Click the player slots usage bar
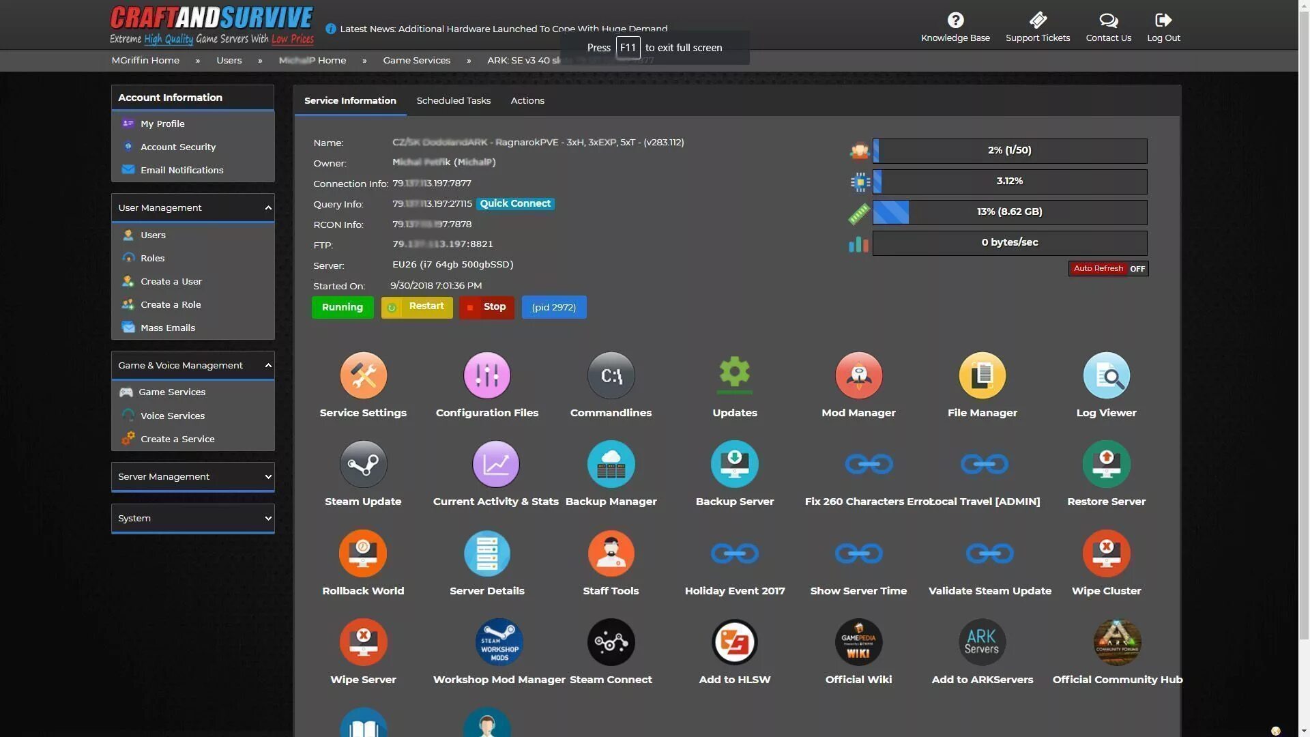 pyautogui.click(x=1010, y=151)
